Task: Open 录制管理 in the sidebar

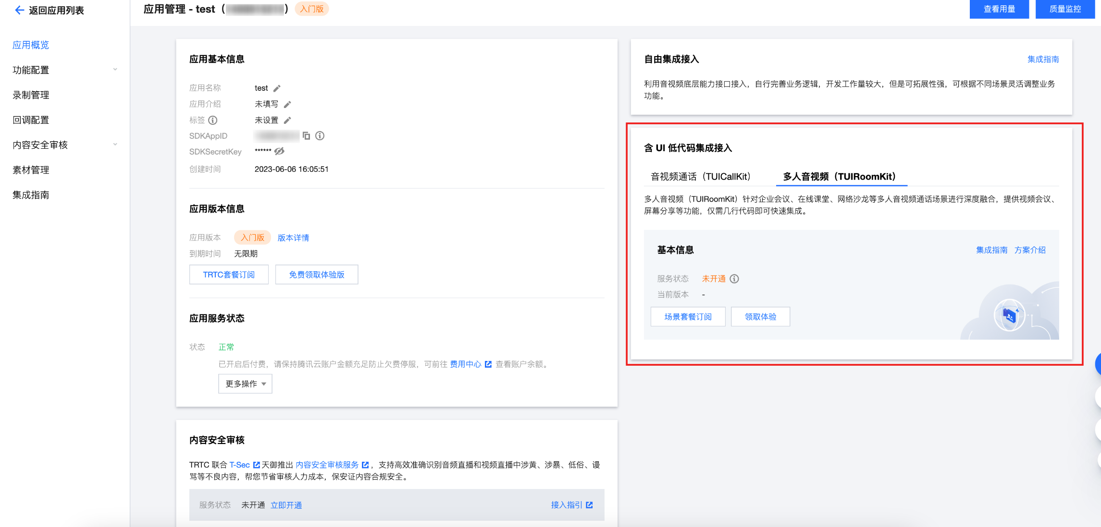Action: (31, 95)
